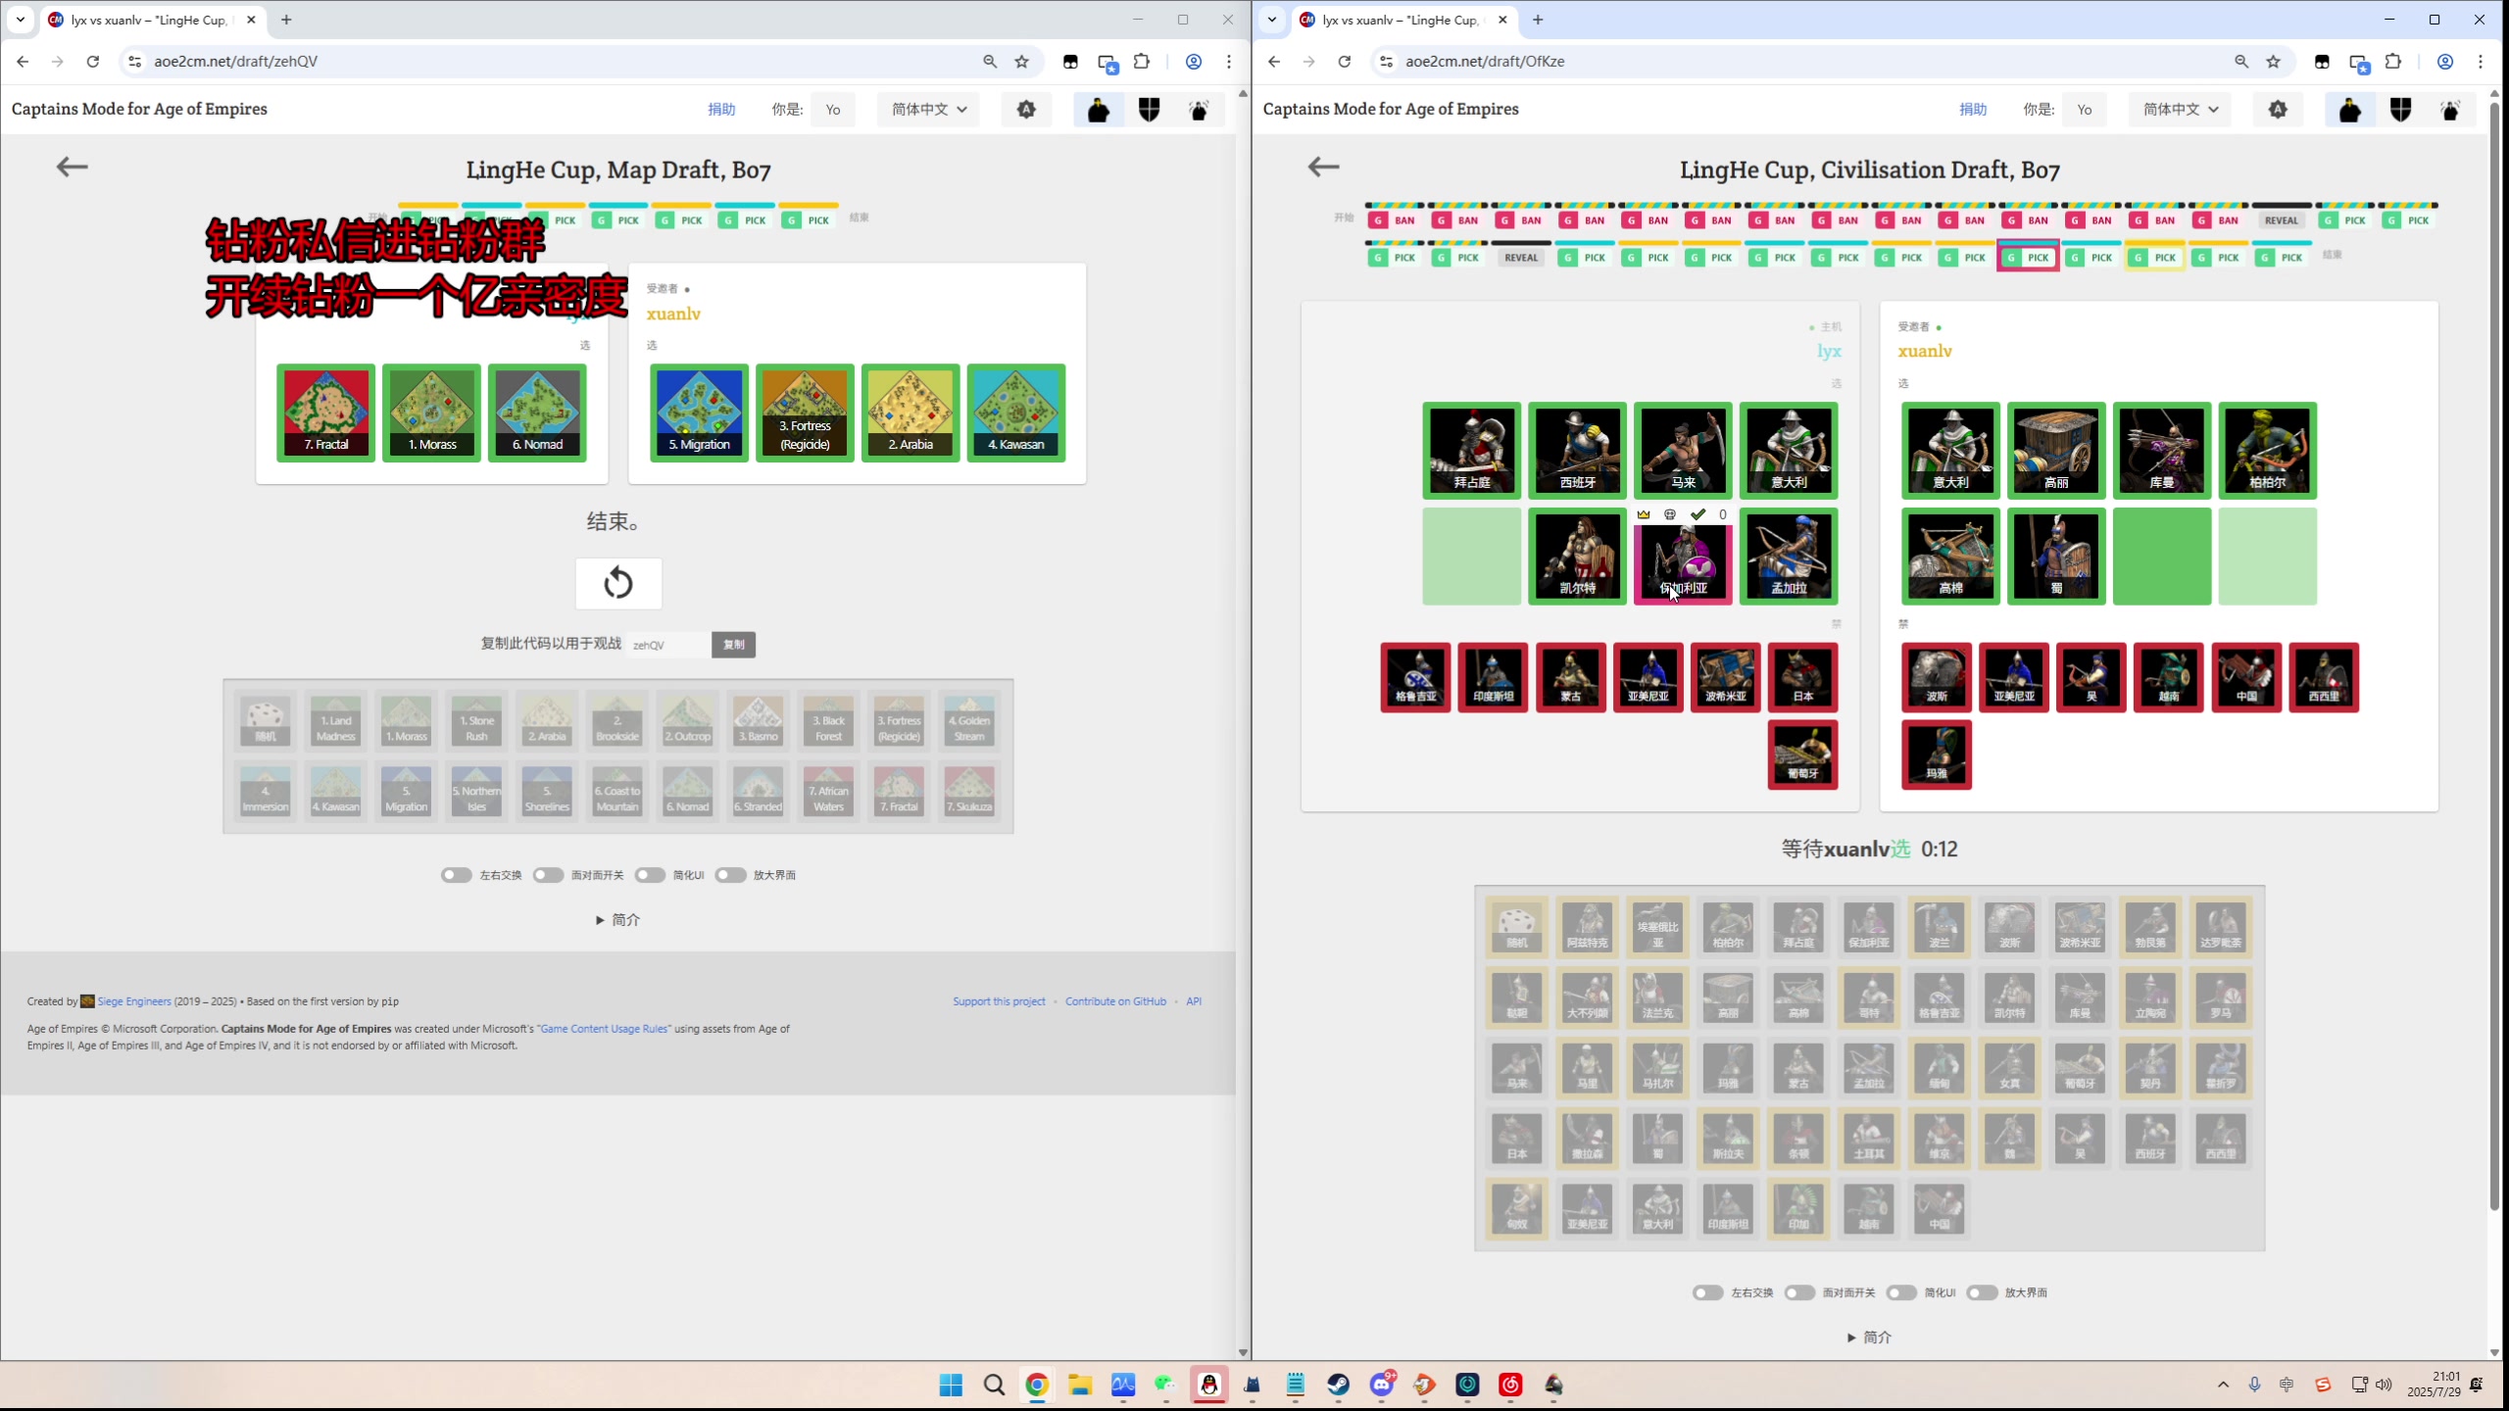Open the Steam icon on the taskbar

click(1338, 1385)
